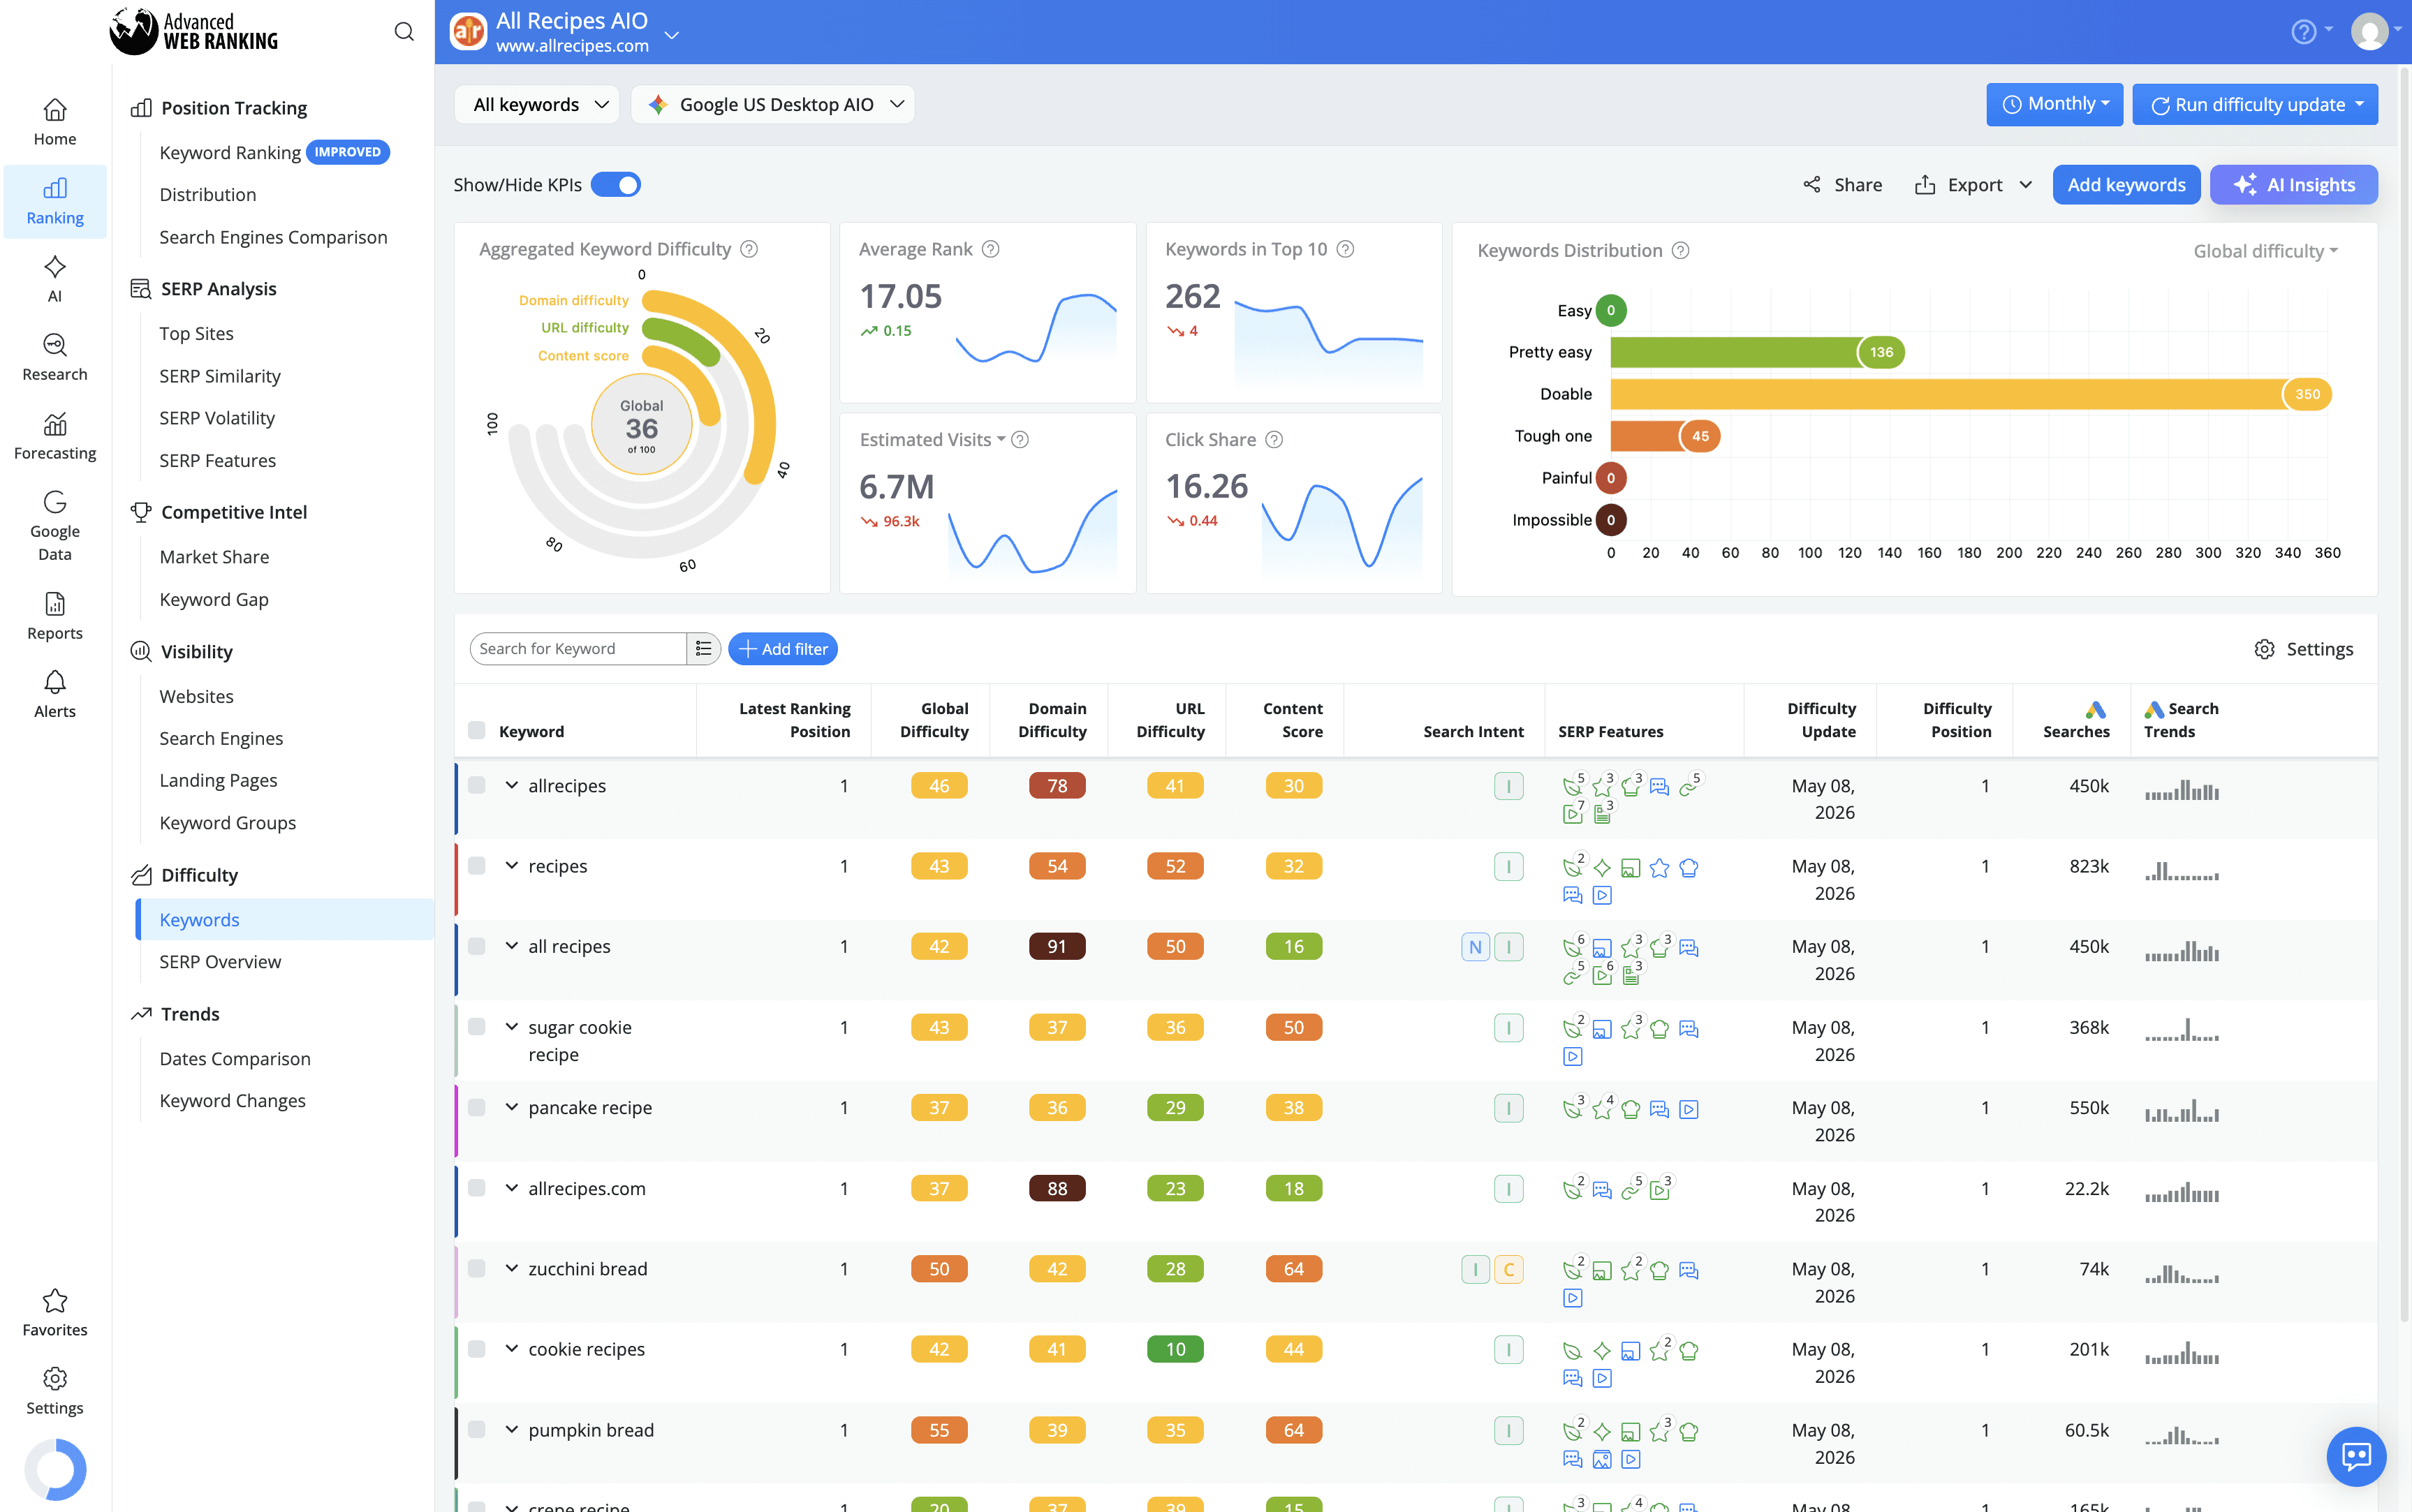Open the Forecasting section icon

click(x=55, y=424)
